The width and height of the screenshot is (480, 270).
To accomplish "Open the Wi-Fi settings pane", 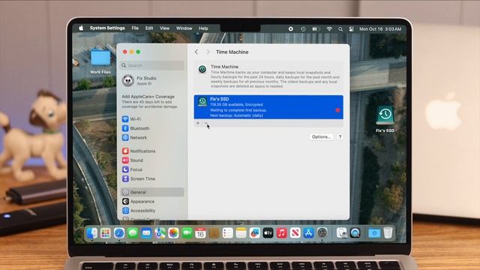I will click(x=132, y=119).
